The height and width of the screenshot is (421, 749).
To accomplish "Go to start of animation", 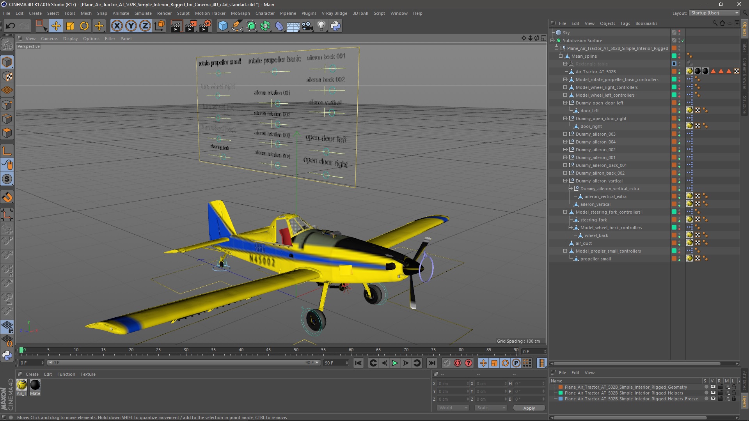I will [x=359, y=363].
